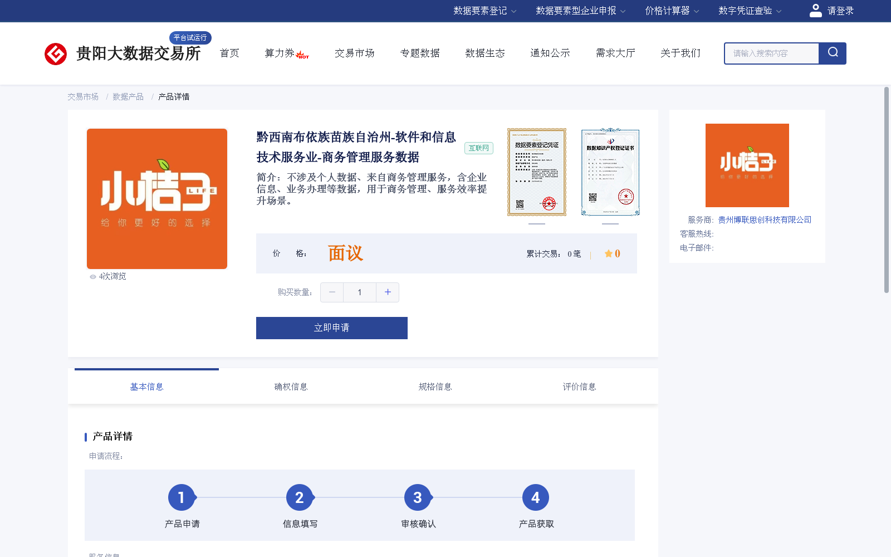Click the search magnifier button
The width and height of the screenshot is (891, 557).
[833, 53]
